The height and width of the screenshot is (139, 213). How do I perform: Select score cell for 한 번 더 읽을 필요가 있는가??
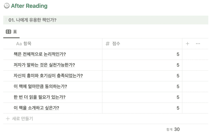click(x=142, y=97)
